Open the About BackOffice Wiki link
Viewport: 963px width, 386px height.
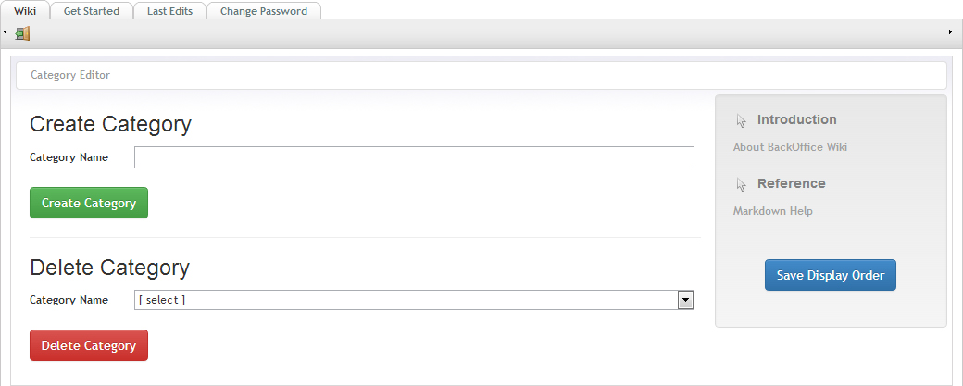(x=791, y=146)
